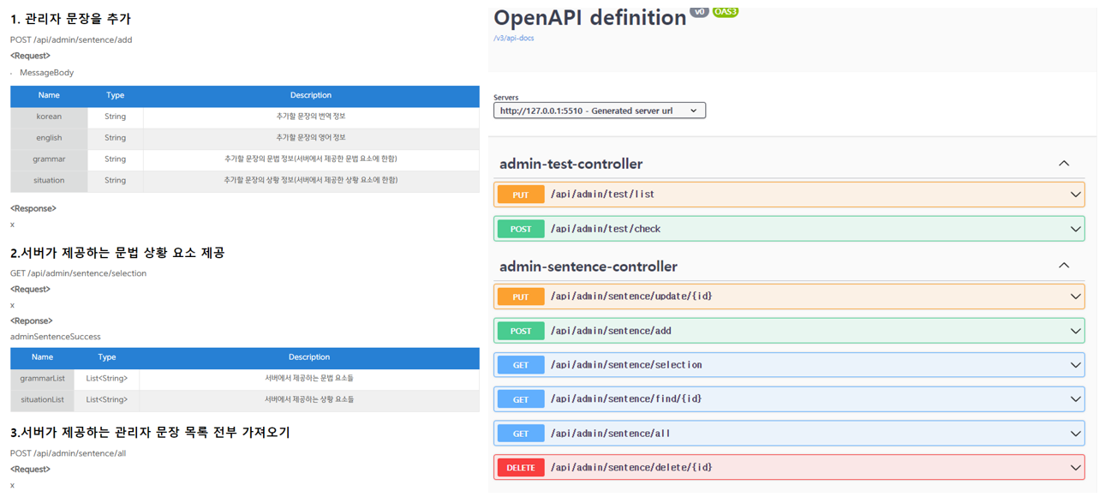Viewport: 1099px width, 497px height.
Task: Click the green POST badge on /api/admin/test/check
Action: pos(520,229)
